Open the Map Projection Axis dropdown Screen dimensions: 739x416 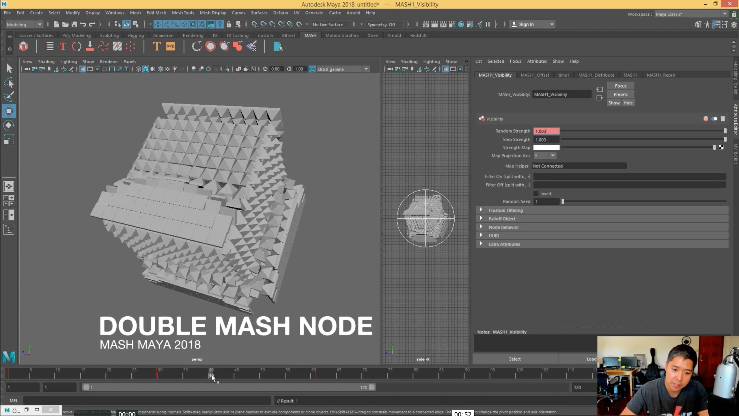tap(545, 156)
